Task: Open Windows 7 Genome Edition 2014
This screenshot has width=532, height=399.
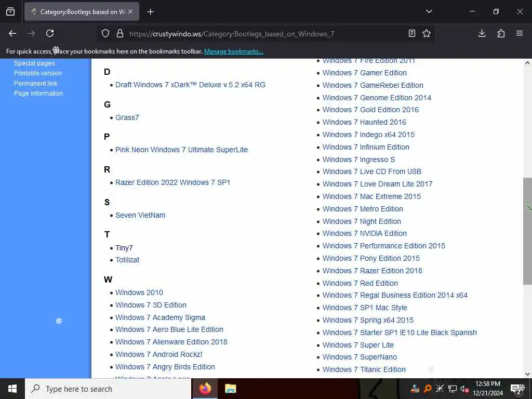Action: click(377, 98)
